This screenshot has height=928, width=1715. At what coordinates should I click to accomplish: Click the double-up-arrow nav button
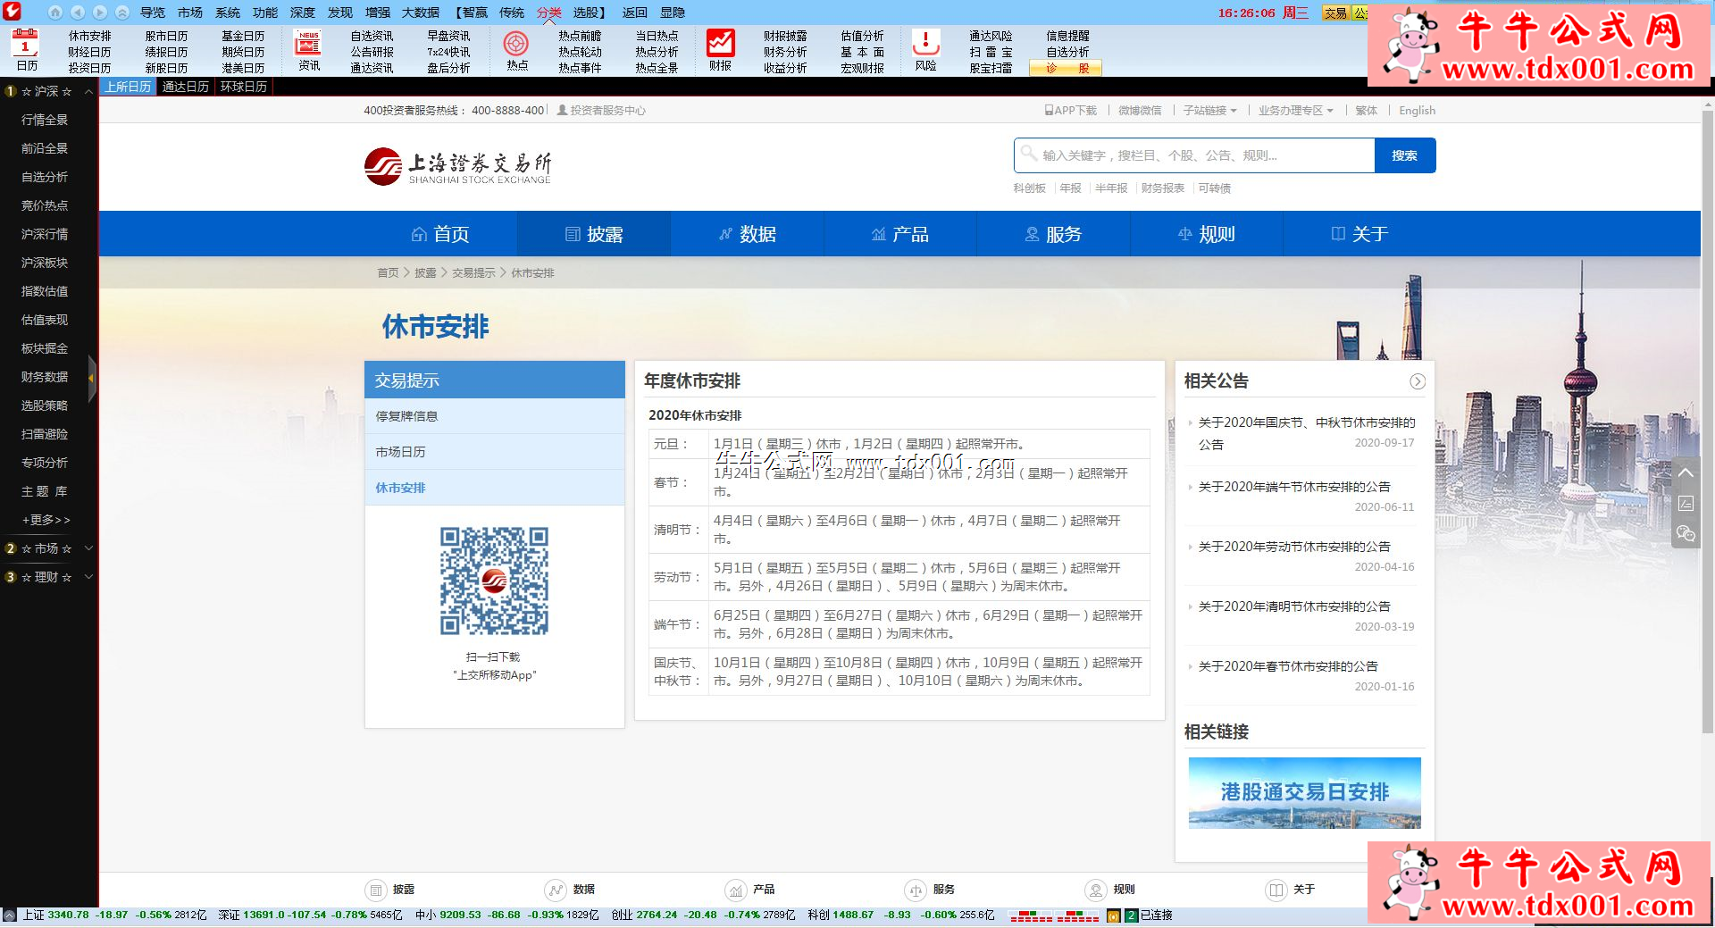[x=122, y=13]
